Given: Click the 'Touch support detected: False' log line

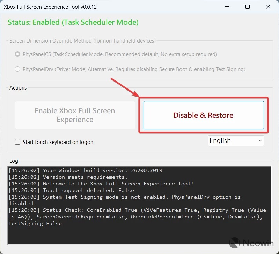Looking at the screenshot, I should [x=88, y=190].
